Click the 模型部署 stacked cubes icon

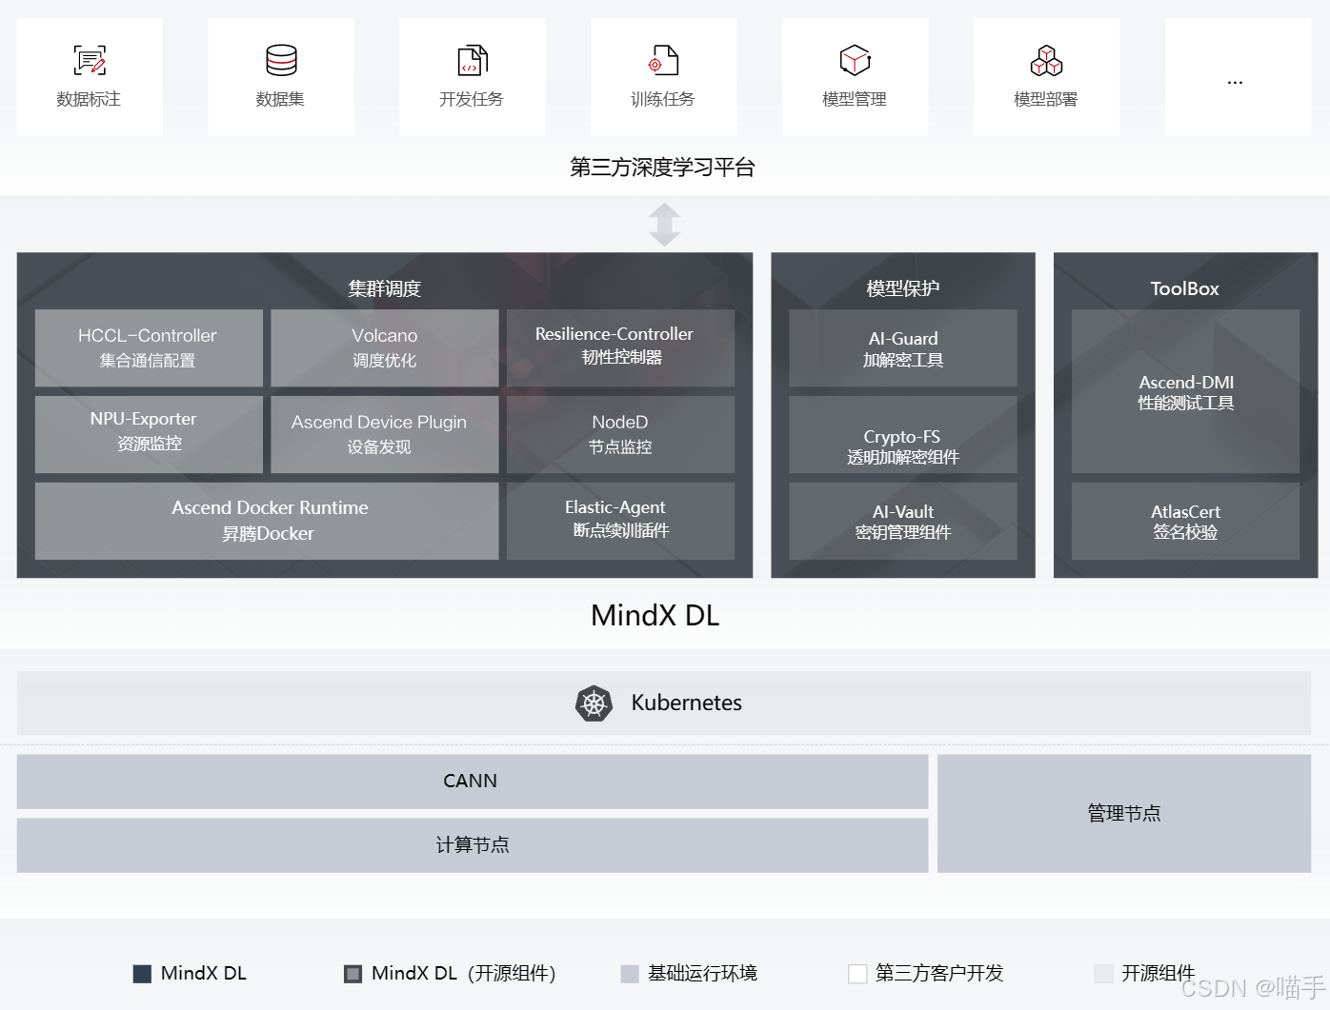point(1046,60)
